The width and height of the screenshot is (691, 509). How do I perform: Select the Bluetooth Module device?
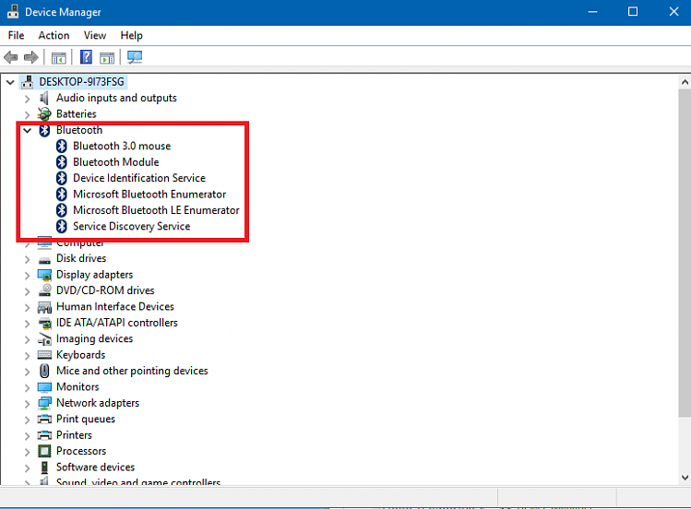coord(115,162)
